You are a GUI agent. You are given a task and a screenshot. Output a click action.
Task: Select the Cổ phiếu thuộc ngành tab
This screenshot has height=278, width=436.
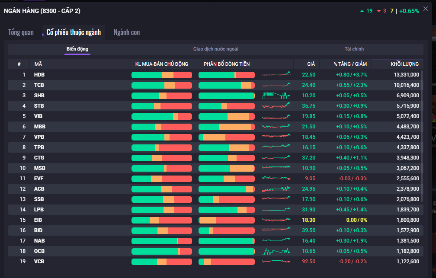[74, 32]
